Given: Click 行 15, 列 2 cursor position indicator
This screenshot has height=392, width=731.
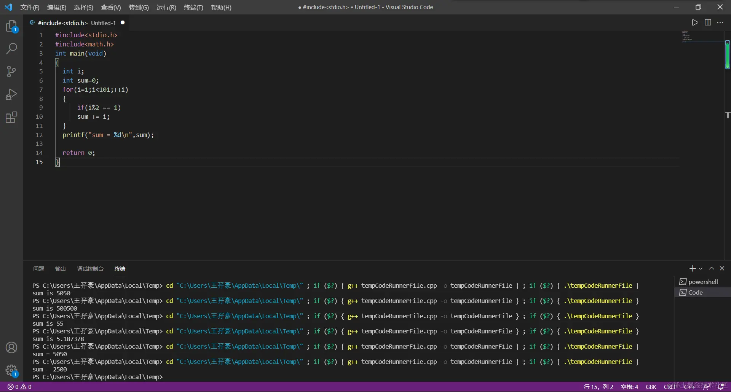Looking at the screenshot, I should [x=598, y=387].
